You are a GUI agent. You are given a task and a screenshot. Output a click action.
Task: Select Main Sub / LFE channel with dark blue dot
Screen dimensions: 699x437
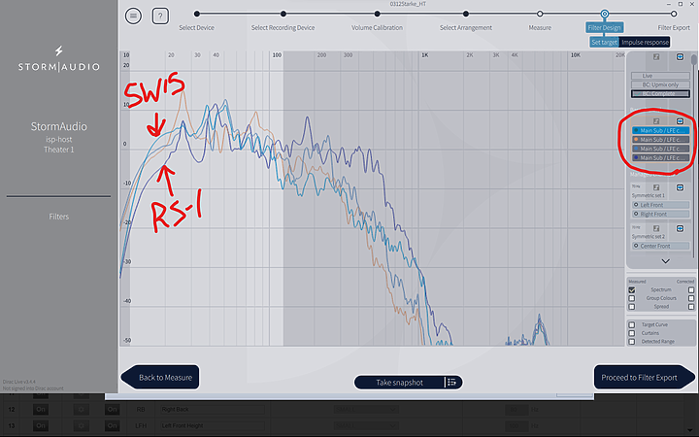coord(660,158)
